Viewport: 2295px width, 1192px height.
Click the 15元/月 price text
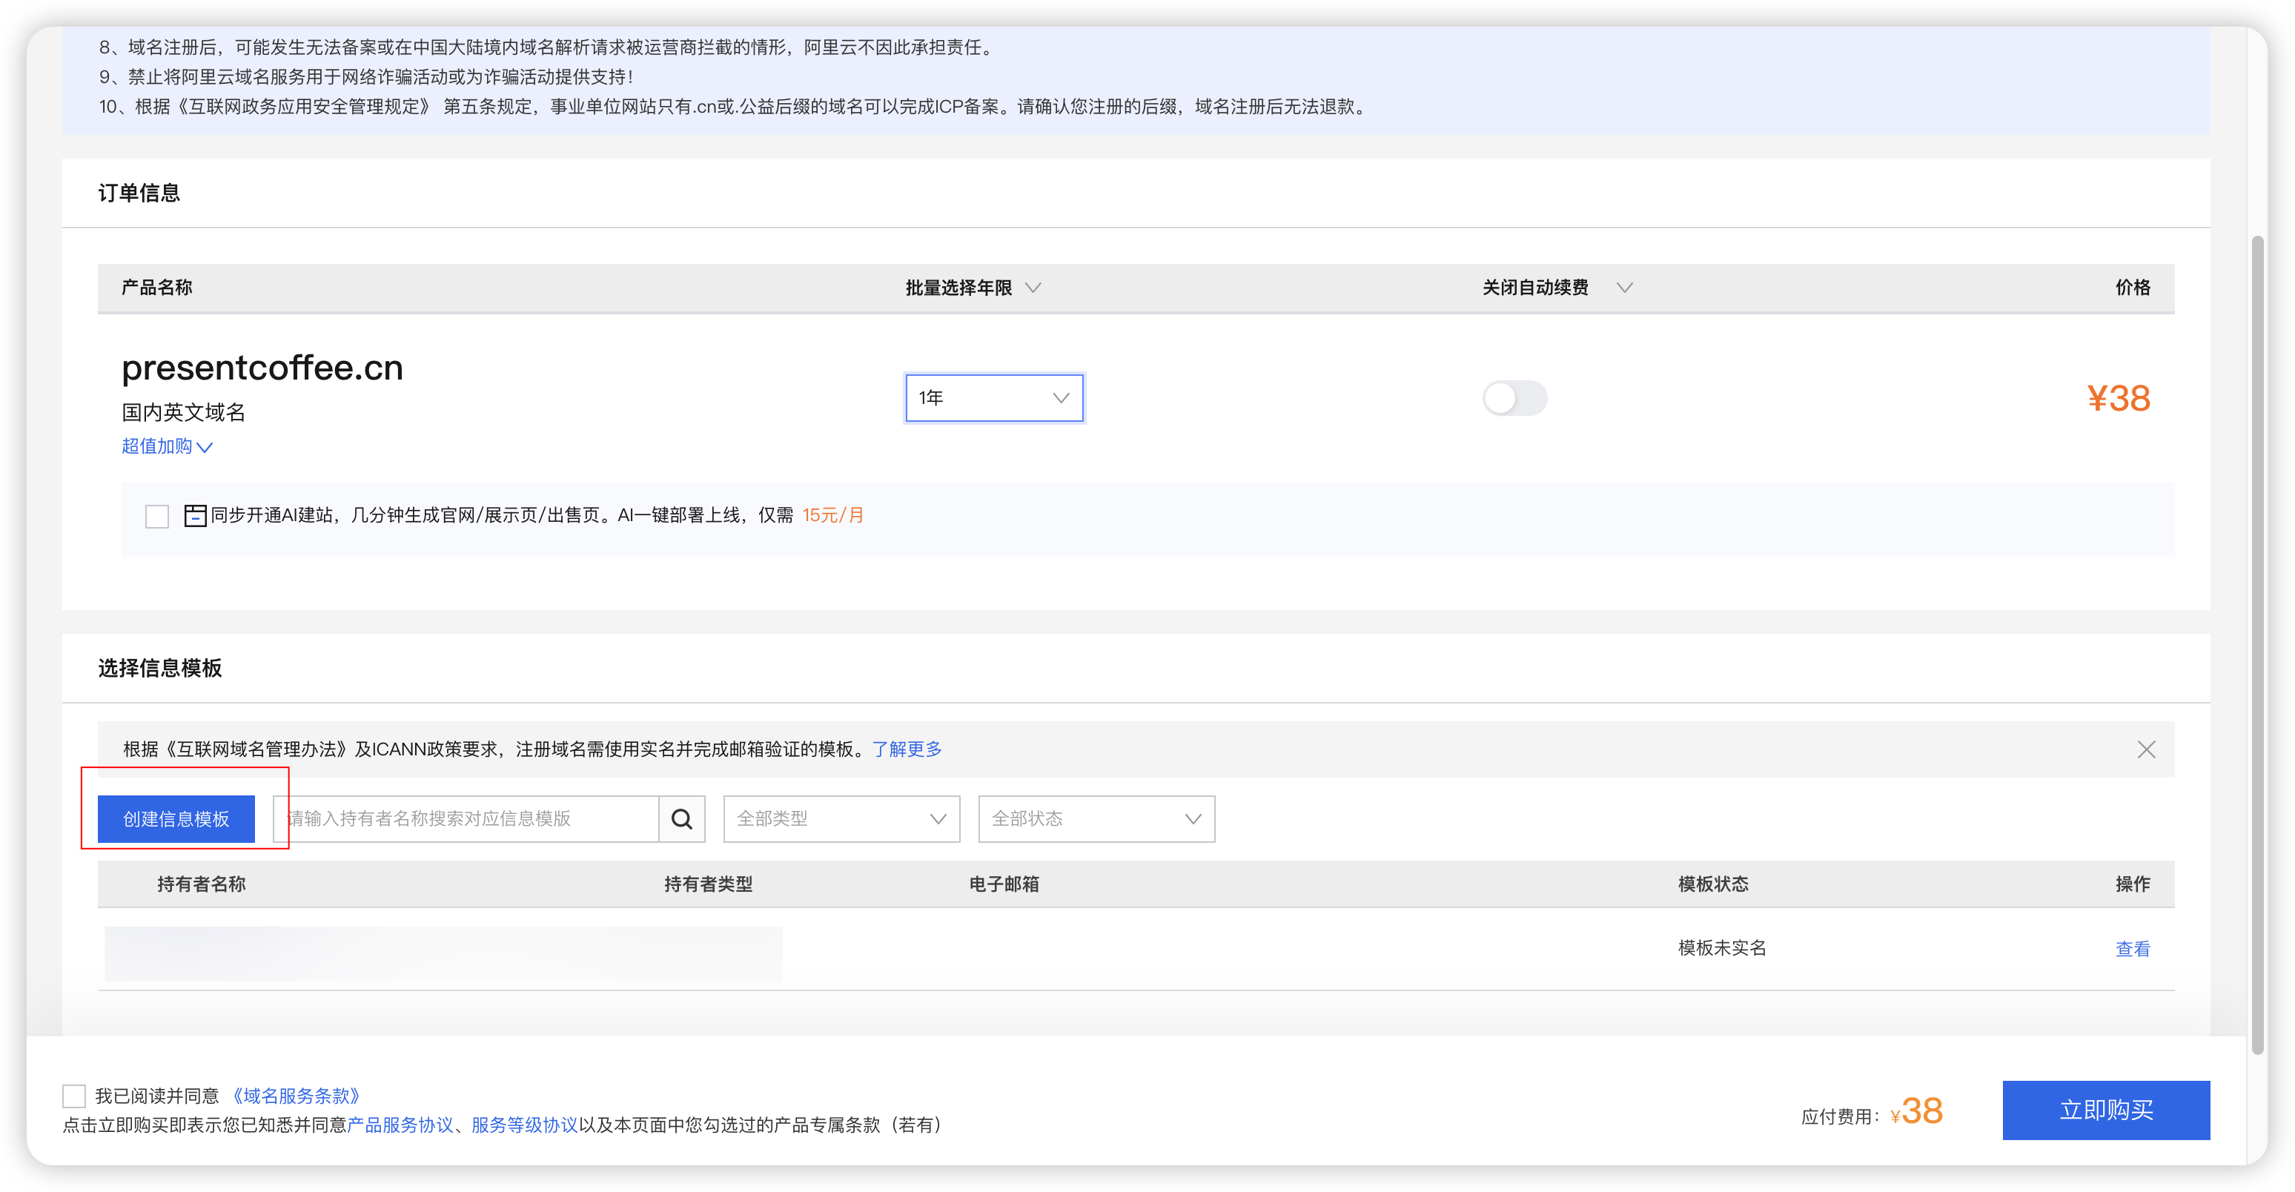pyautogui.click(x=833, y=515)
